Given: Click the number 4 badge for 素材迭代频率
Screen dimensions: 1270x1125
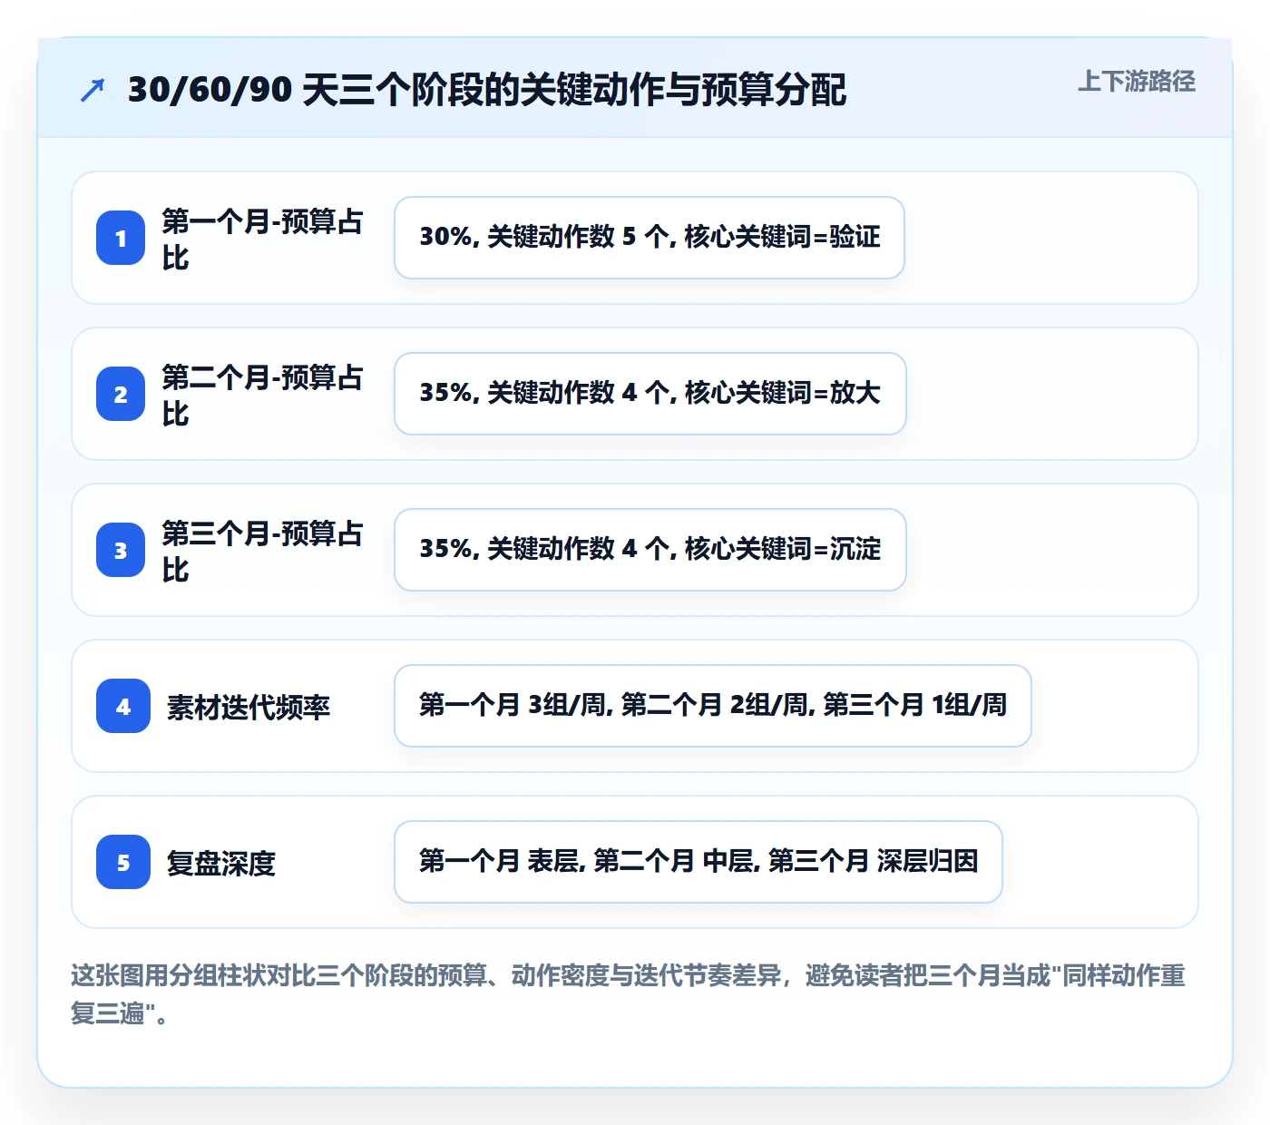Looking at the screenshot, I should (x=123, y=706).
